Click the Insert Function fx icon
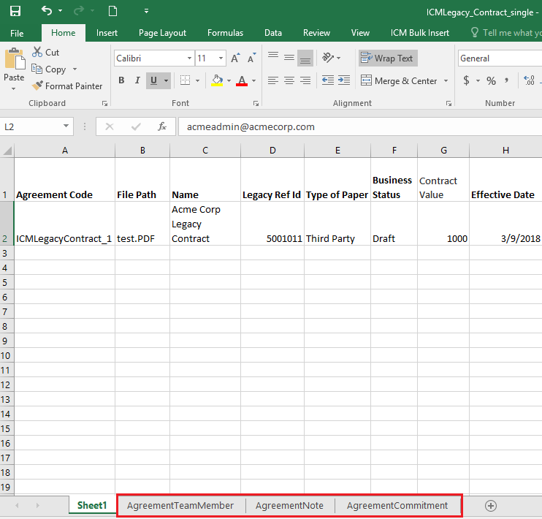Viewport: 542px width, 519px height. (162, 126)
